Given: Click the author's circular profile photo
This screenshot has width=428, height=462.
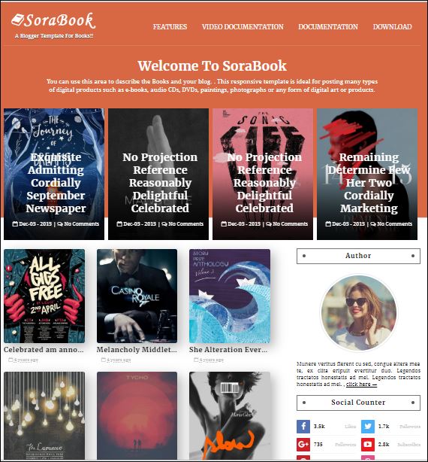Looking at the screenshot, I should click(x=359, y=313).
